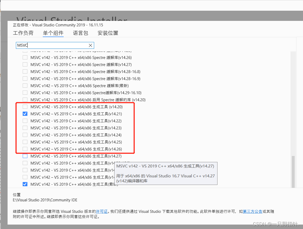
Task: Check MSVC v142 生成工具 (v14.27)
Action: click(25, 156)
